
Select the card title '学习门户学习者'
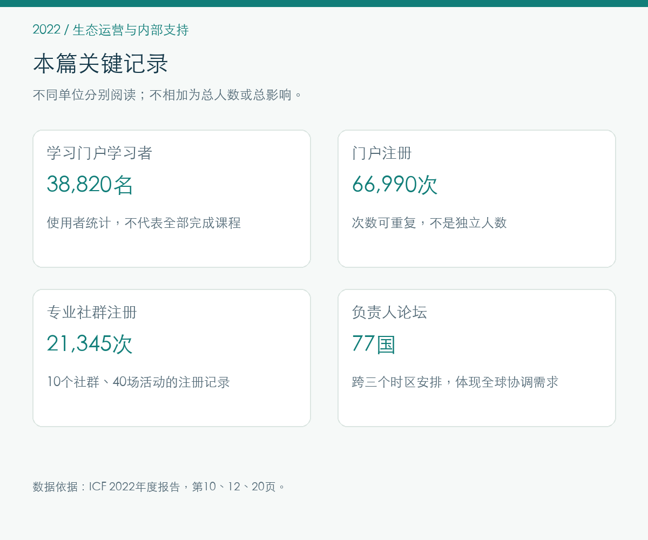99,153
